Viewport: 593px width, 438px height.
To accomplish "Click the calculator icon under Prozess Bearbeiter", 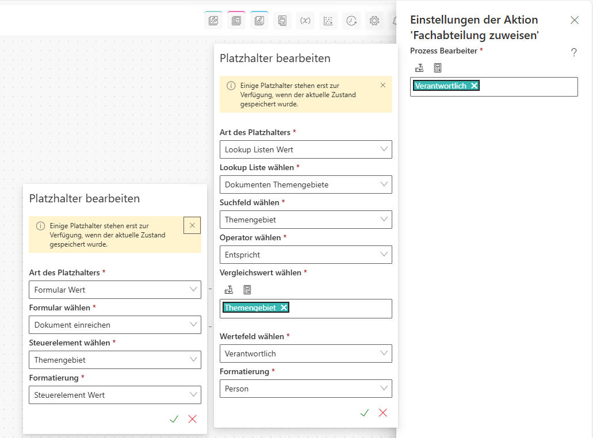I will [x=438, y=68].
